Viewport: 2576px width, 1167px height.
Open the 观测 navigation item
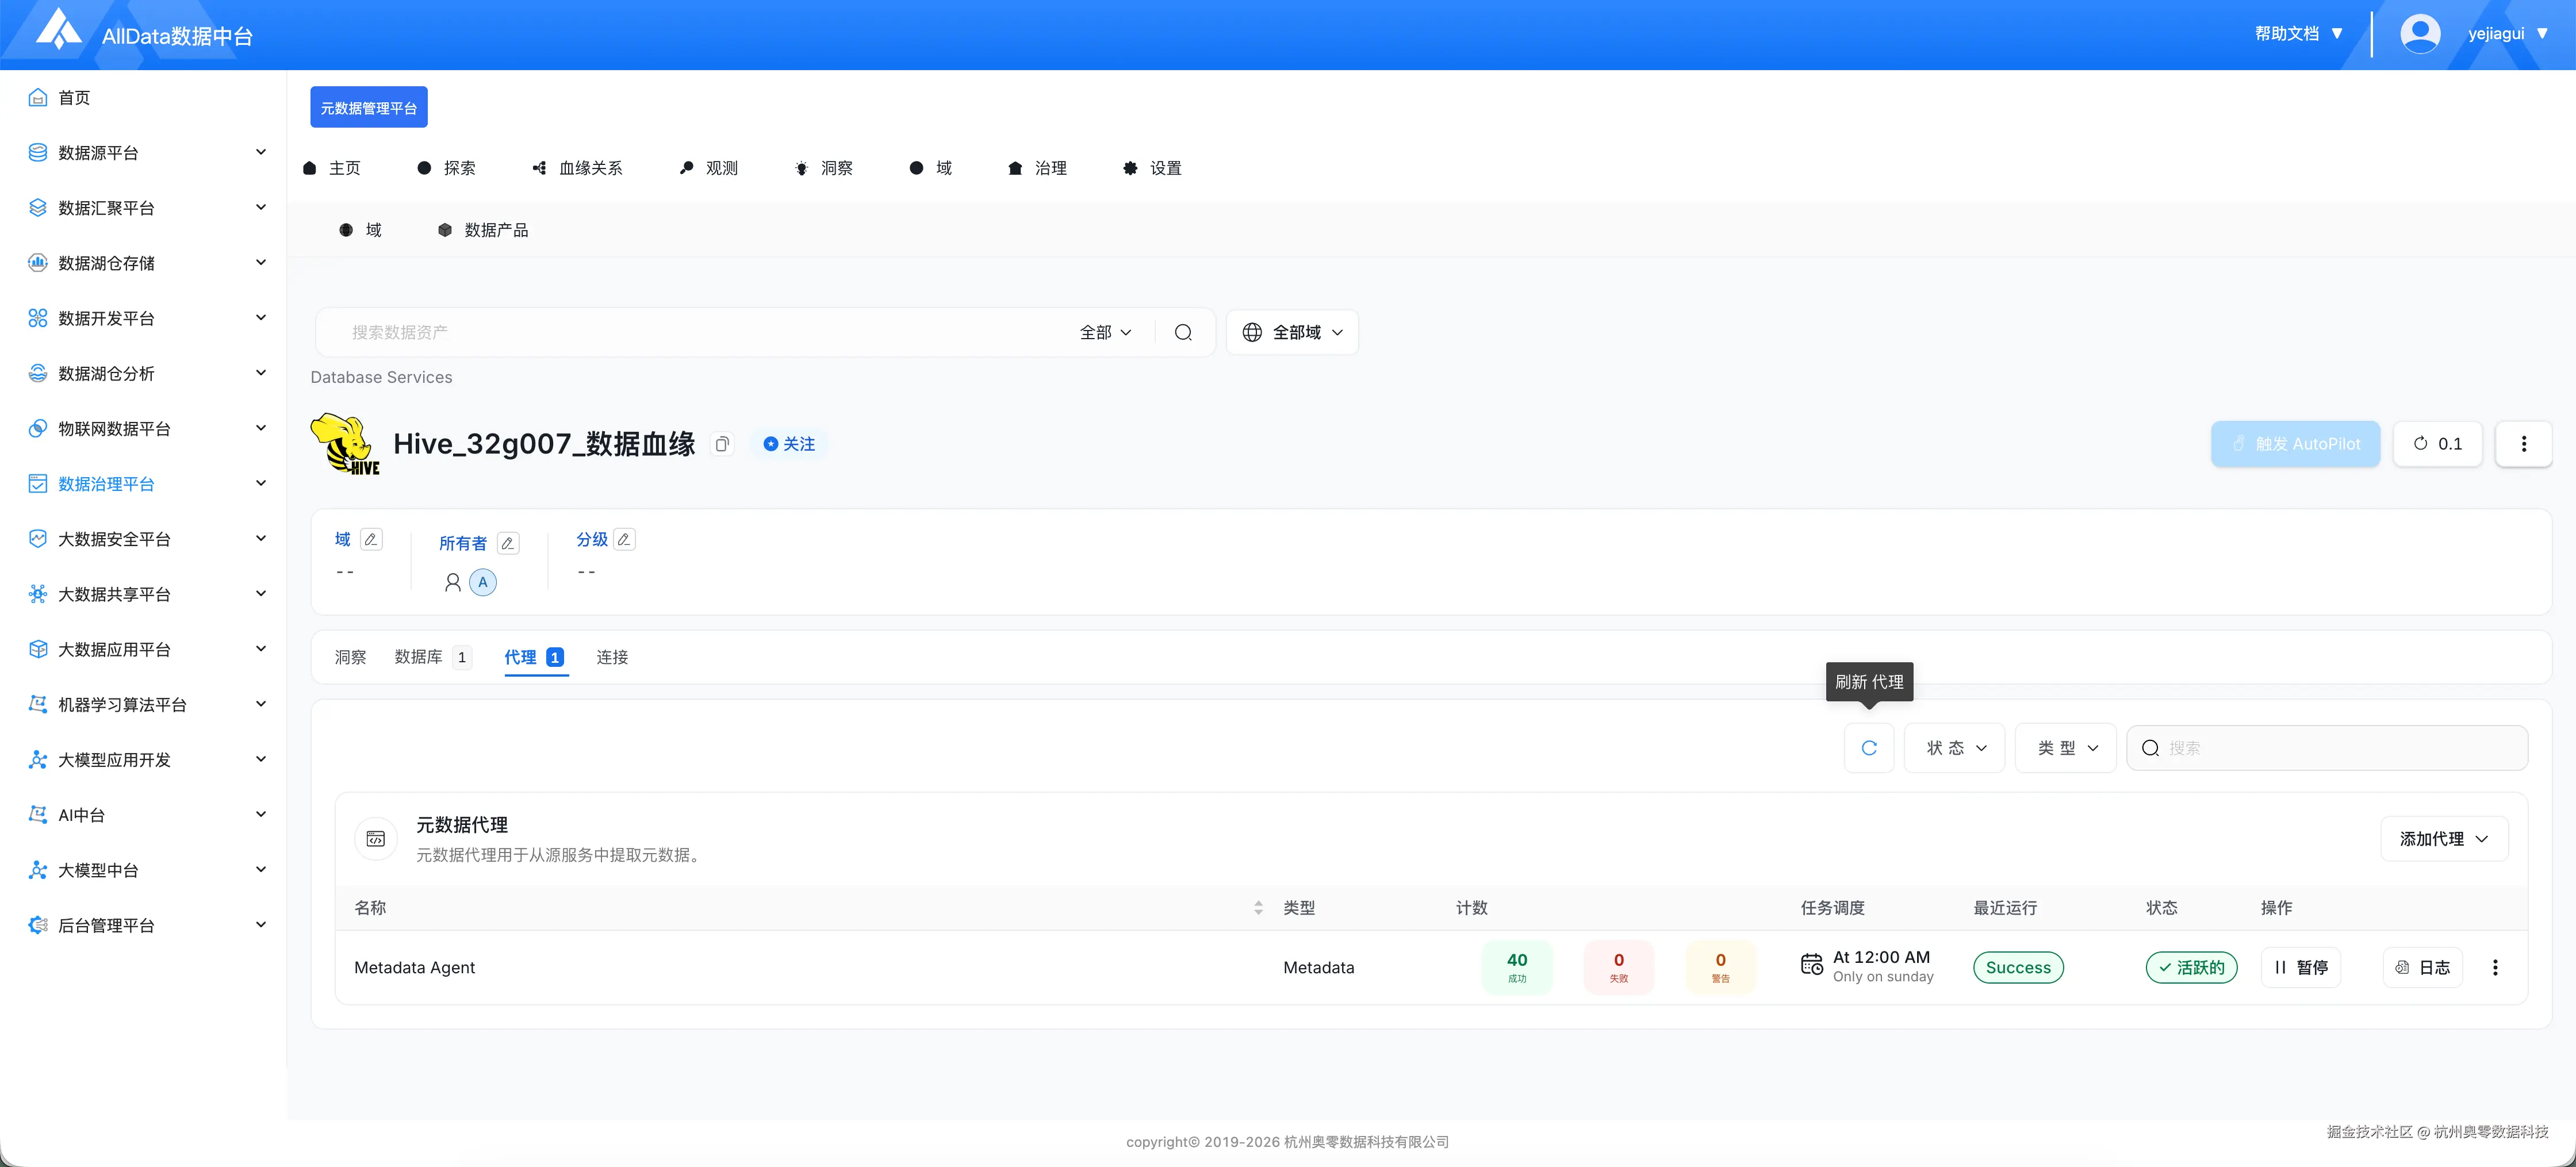(x=708, y=168)
